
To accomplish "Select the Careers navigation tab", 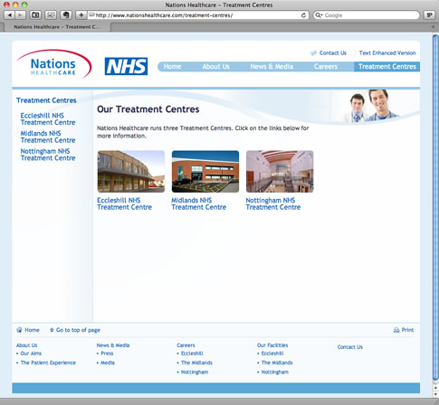I will click(326, 67).
